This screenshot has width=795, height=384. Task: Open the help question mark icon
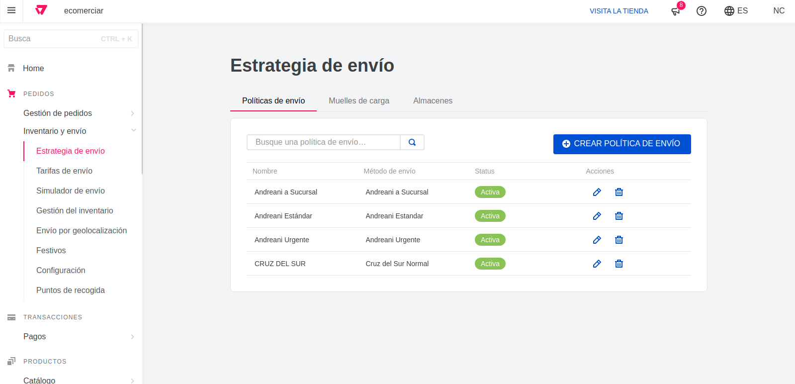(x=701, y=11)
